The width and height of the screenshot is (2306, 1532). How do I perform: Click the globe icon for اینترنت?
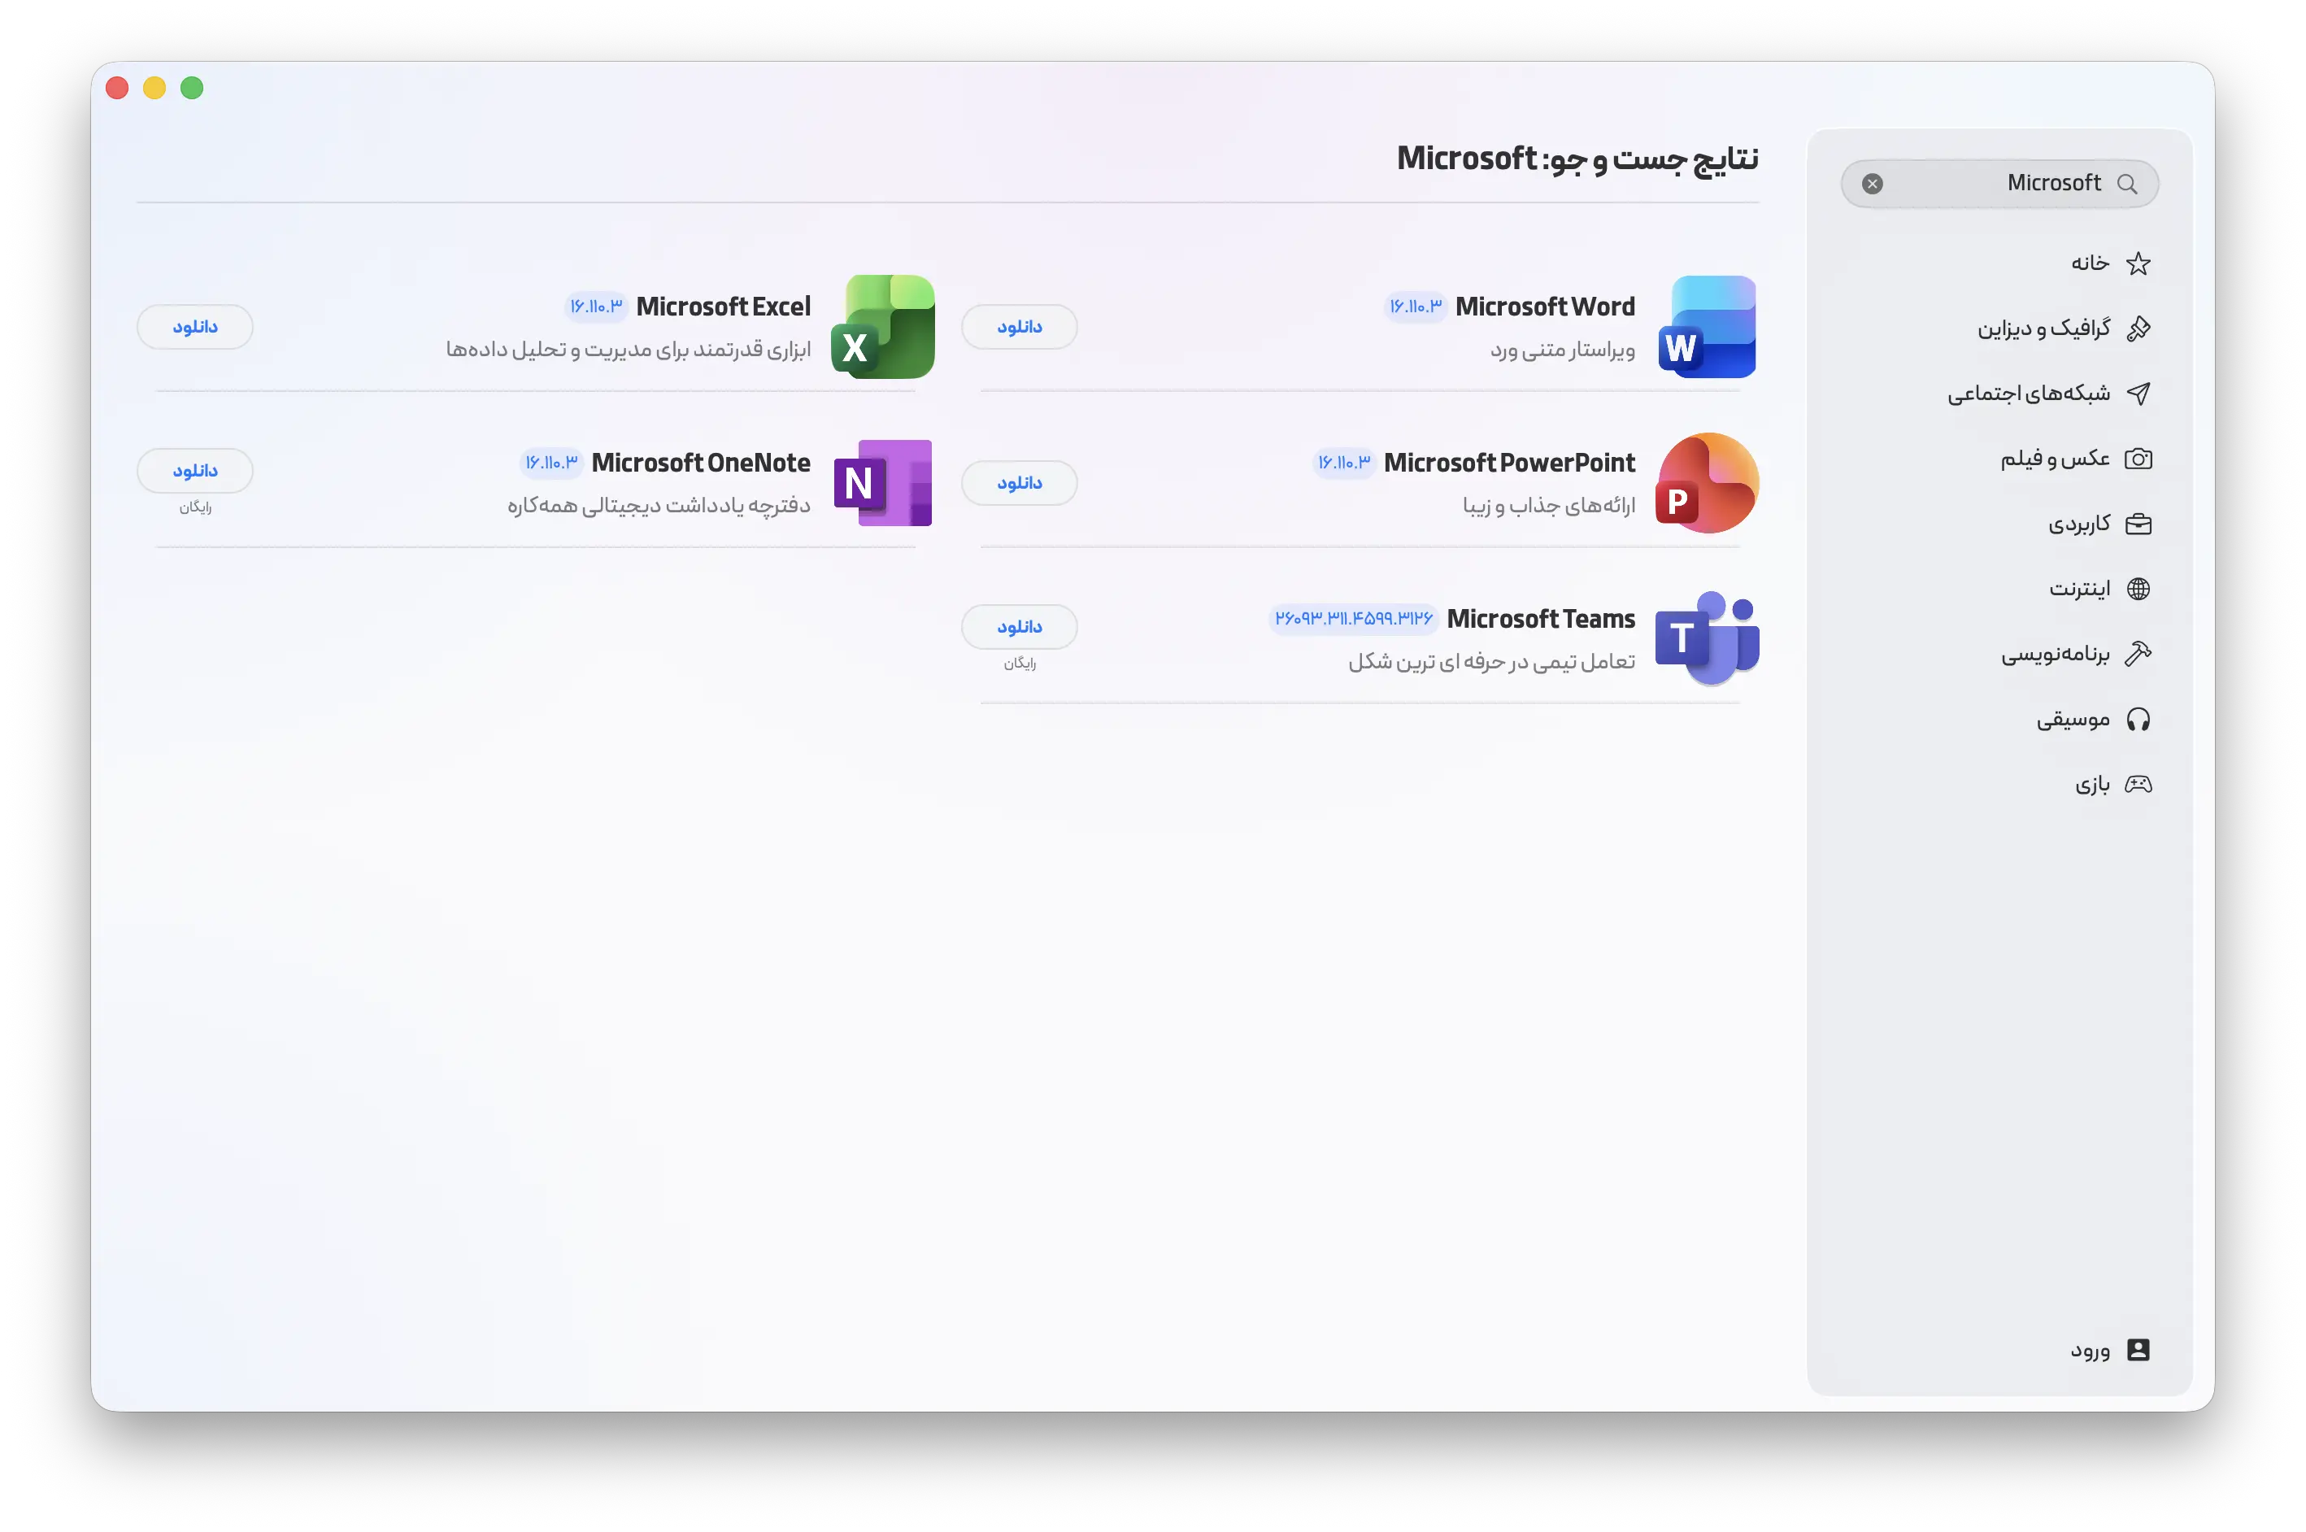2138,588
